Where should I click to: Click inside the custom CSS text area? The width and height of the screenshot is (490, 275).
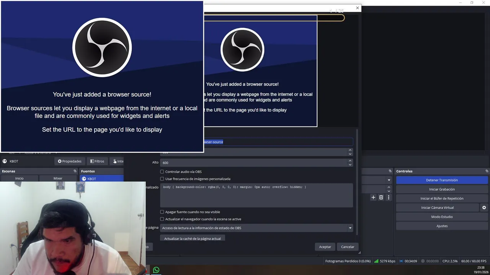pos(256,195)
